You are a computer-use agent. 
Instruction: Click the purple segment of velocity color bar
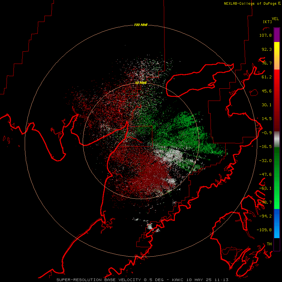point(277,35)
